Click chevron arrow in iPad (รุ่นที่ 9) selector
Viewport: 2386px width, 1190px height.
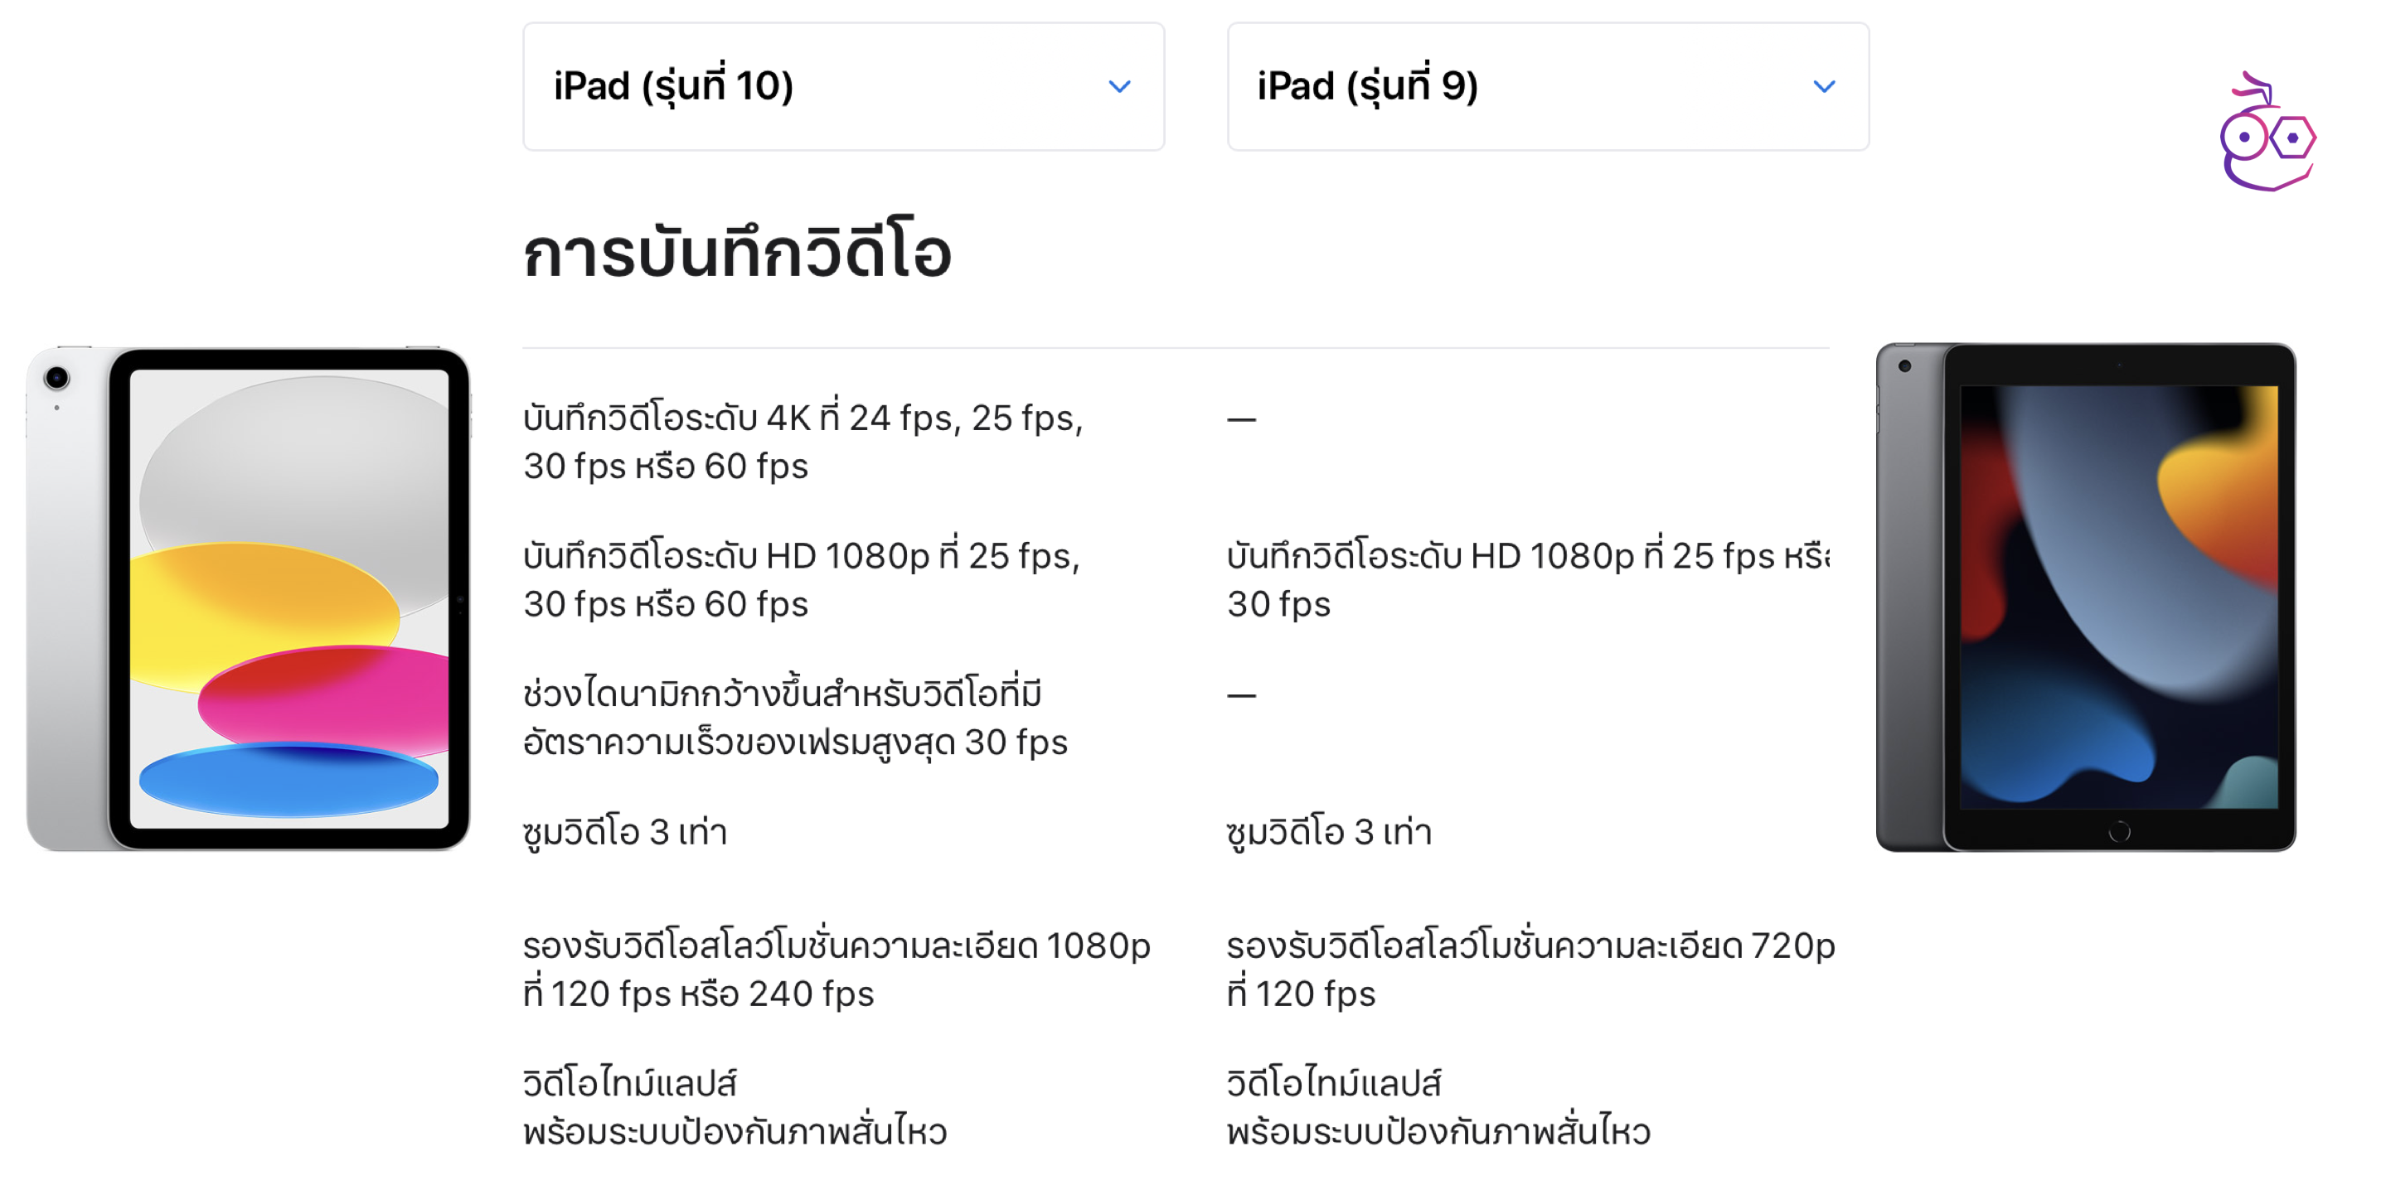[1823, 87]
